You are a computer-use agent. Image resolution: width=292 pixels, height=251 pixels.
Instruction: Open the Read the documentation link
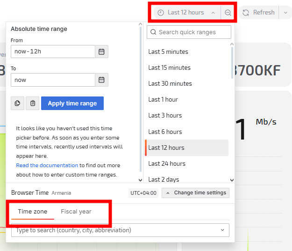point(47,165)
